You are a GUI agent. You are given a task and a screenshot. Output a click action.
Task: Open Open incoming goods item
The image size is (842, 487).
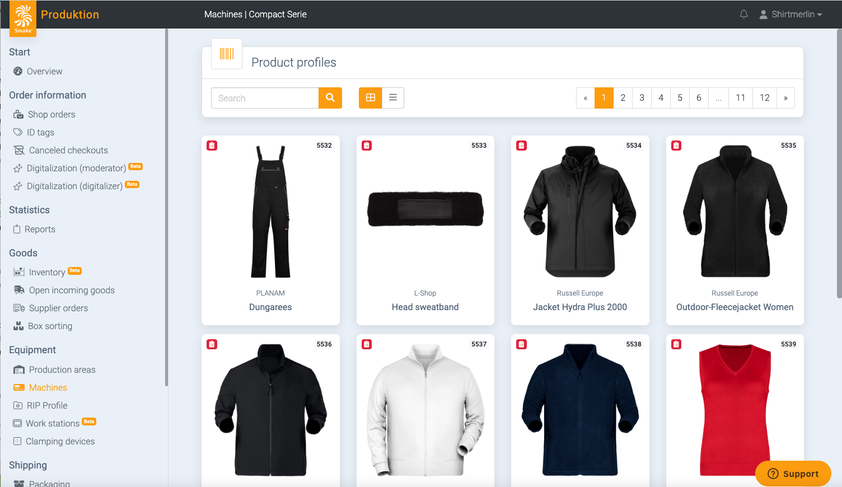coord(72,291)
